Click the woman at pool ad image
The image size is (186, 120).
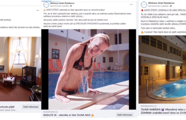click(89, 69)
